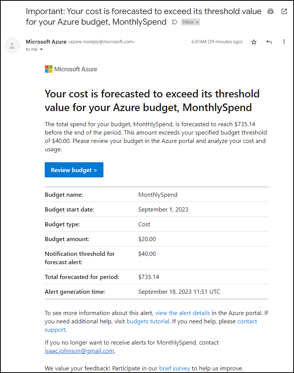Open email in new window icon

[x=284, y=11]
